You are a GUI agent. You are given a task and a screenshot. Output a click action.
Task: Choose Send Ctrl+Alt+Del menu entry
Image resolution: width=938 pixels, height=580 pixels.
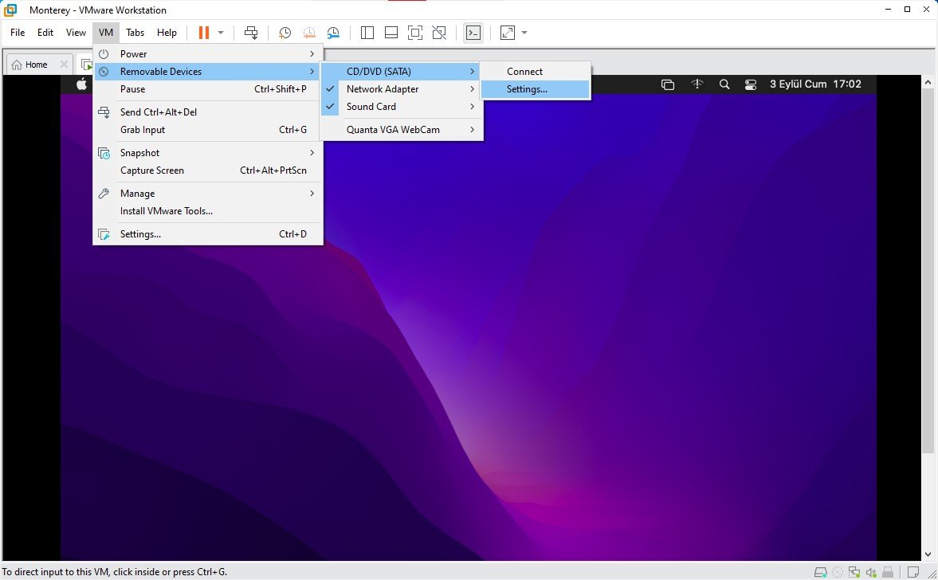coord(207,112)
